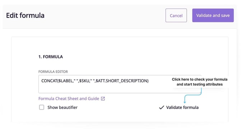Image resolution: width=247 pixels, height=133 pixels.
Task: Enable the Show beautifier checkbox
Action: pos(42,107)
